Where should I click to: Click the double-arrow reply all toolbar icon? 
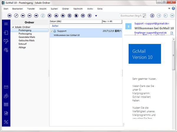pos(29,16)
